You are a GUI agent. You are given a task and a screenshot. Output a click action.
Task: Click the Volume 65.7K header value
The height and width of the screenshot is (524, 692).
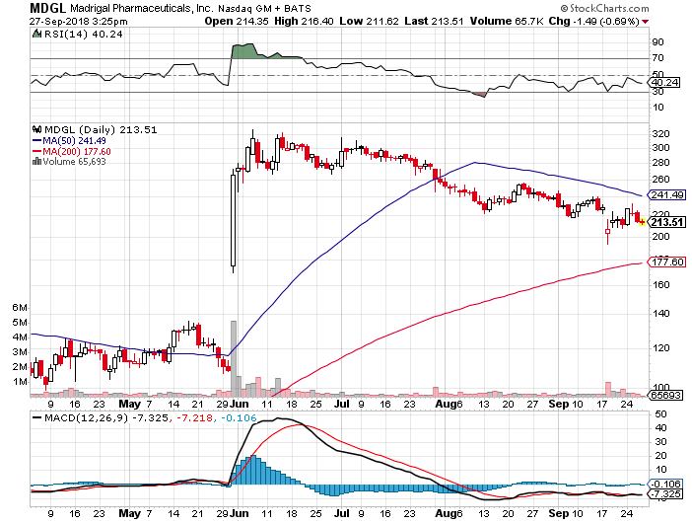pyautogui.click(x=507, y=21)
